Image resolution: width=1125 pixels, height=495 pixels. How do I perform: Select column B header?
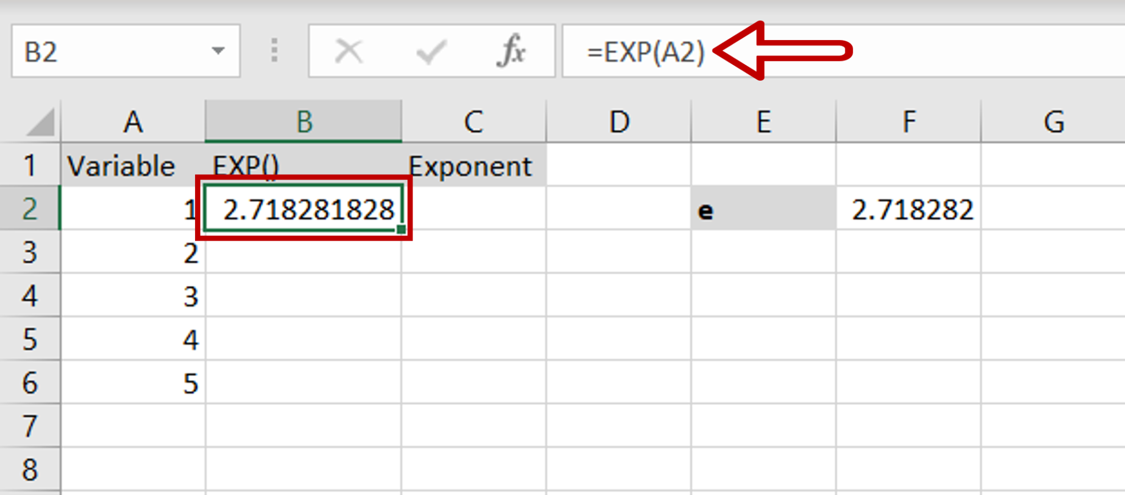303,121
